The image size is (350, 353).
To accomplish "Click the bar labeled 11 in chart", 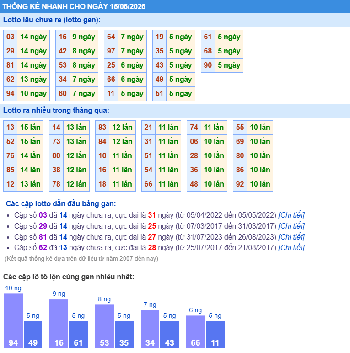I will (x=215, y=334).
